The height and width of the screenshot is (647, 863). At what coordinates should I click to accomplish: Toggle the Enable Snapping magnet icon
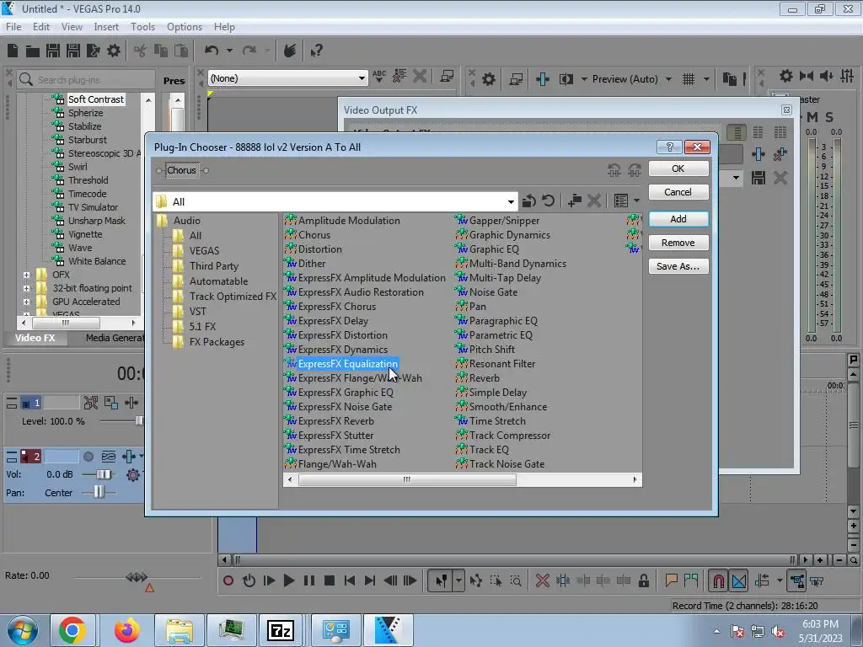point(718,580)
